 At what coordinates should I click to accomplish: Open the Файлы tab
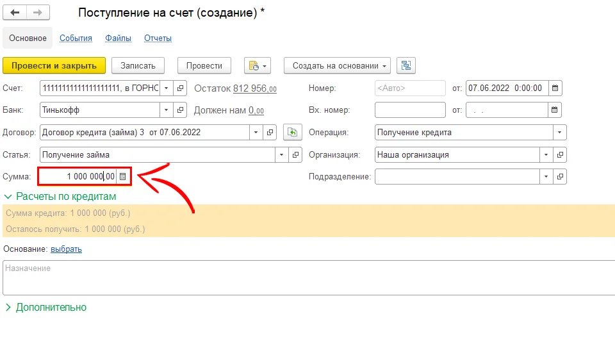[118, 38]
